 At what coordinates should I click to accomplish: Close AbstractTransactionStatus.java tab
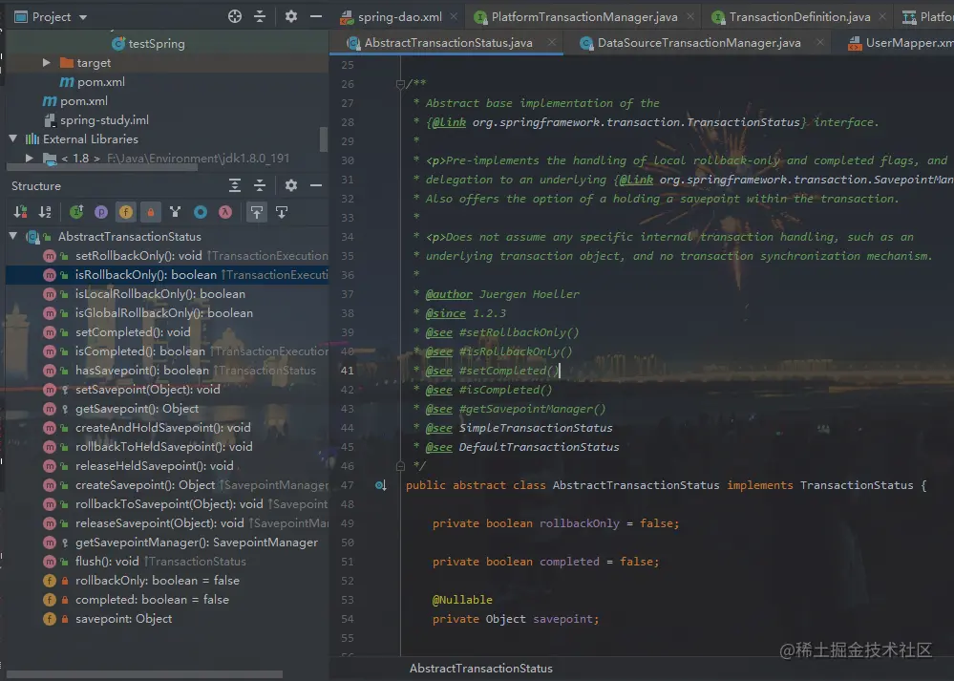551,43
